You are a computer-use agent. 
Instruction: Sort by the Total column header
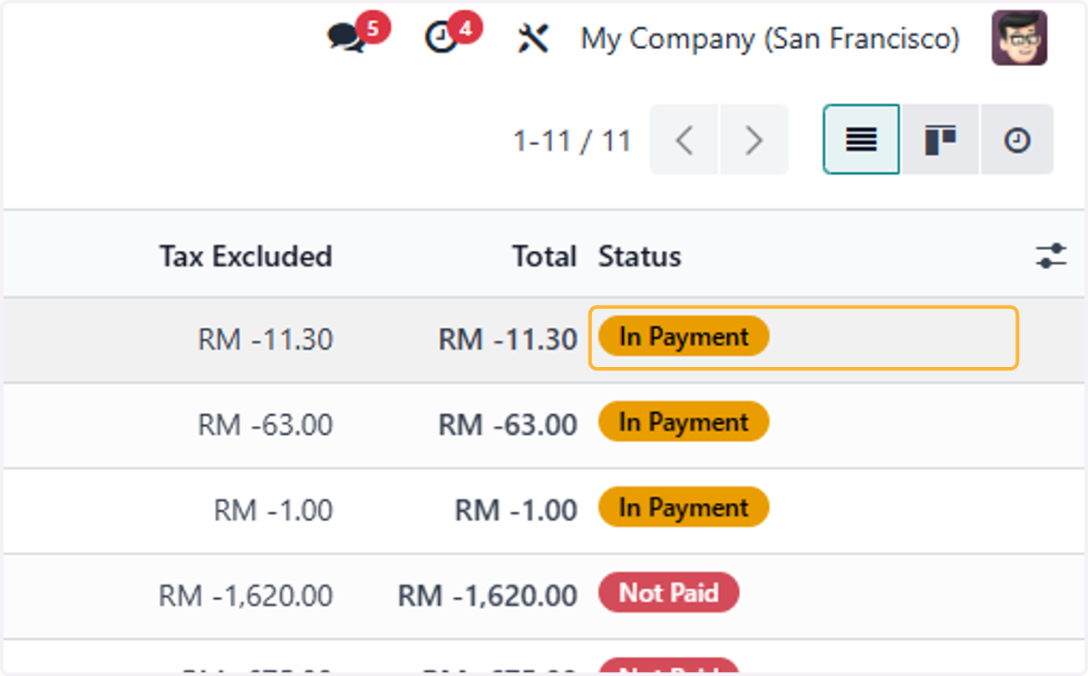click(544, 256)
